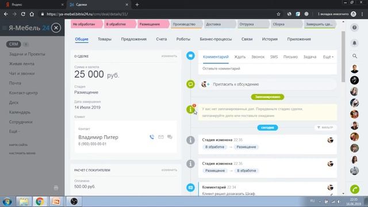Viewport: 368px width, 207px height.
Task: Select SMS activity tab
Action: (274, 57)
